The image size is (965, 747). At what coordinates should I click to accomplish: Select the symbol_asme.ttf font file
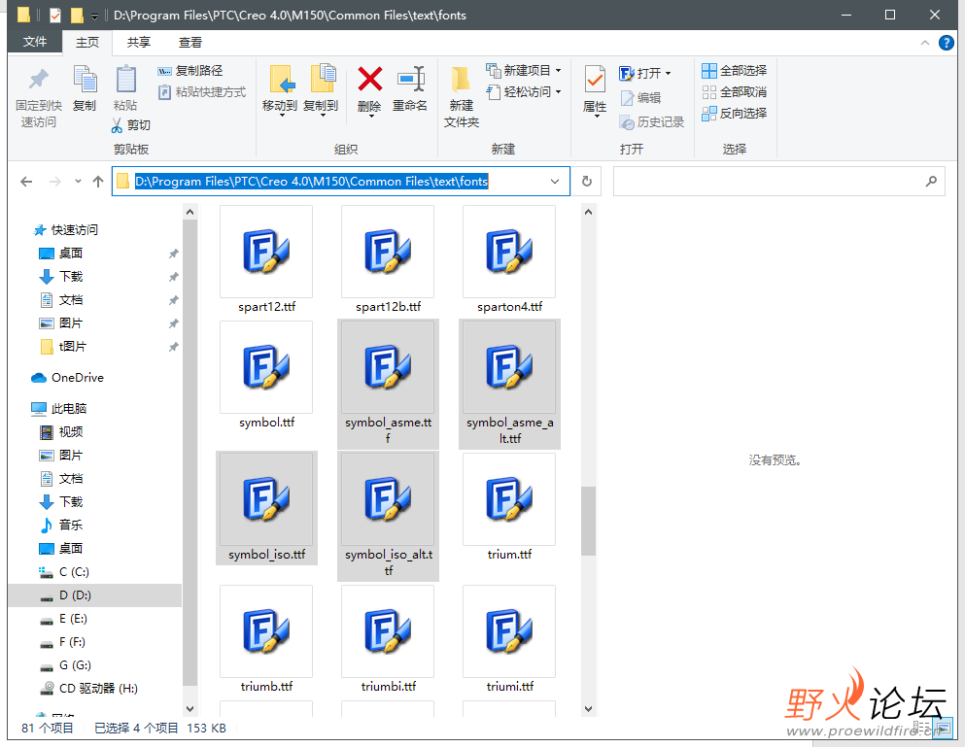pos(388,384)
